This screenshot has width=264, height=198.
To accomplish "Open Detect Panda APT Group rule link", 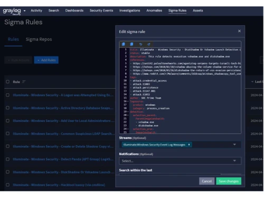I will tap(63, 159).
